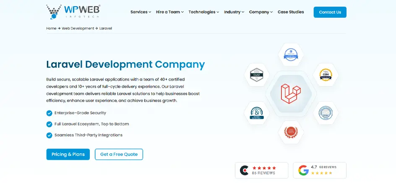396x183 pixels.
Task: Click Seamless Third-Party Integrations text
Action: [89, 135]
